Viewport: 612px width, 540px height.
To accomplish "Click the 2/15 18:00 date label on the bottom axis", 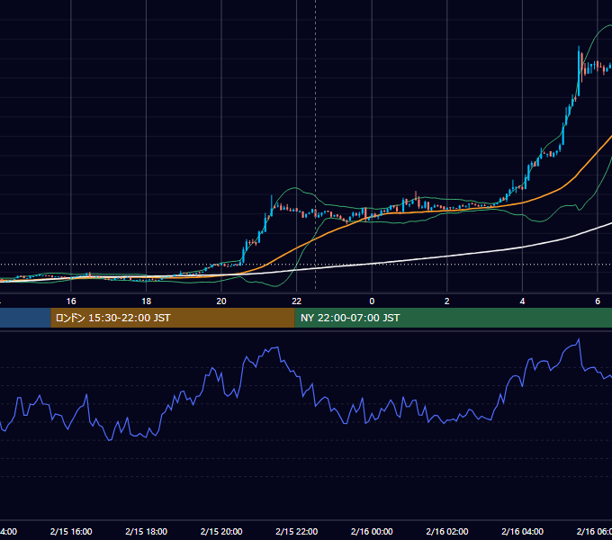I will coord(147,531).
